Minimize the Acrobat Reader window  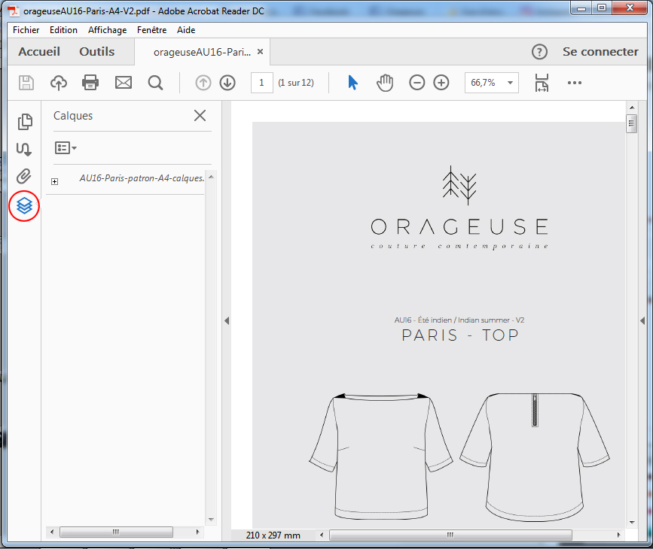(581, 8)
